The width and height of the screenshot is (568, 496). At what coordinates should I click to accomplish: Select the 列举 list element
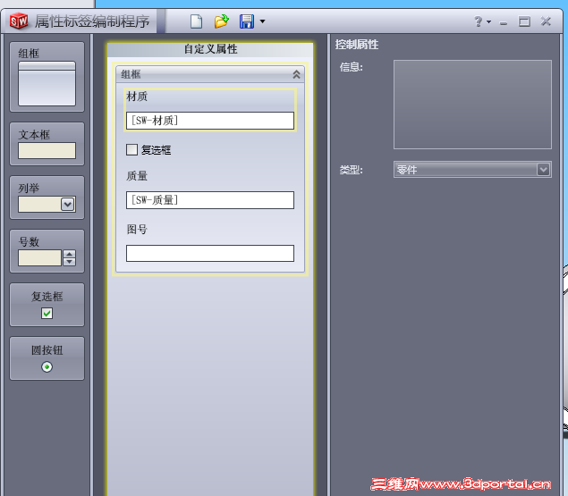point(47,198)
